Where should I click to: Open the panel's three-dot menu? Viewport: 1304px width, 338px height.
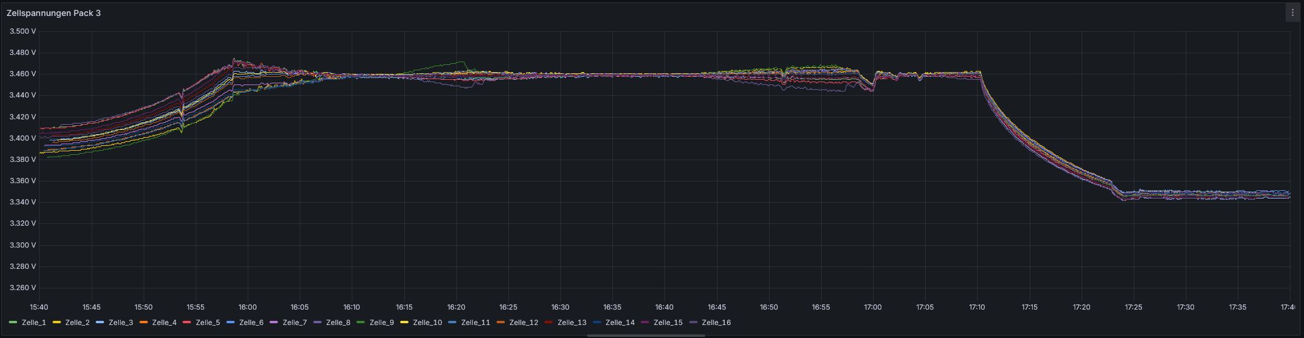pos(1292,12)
